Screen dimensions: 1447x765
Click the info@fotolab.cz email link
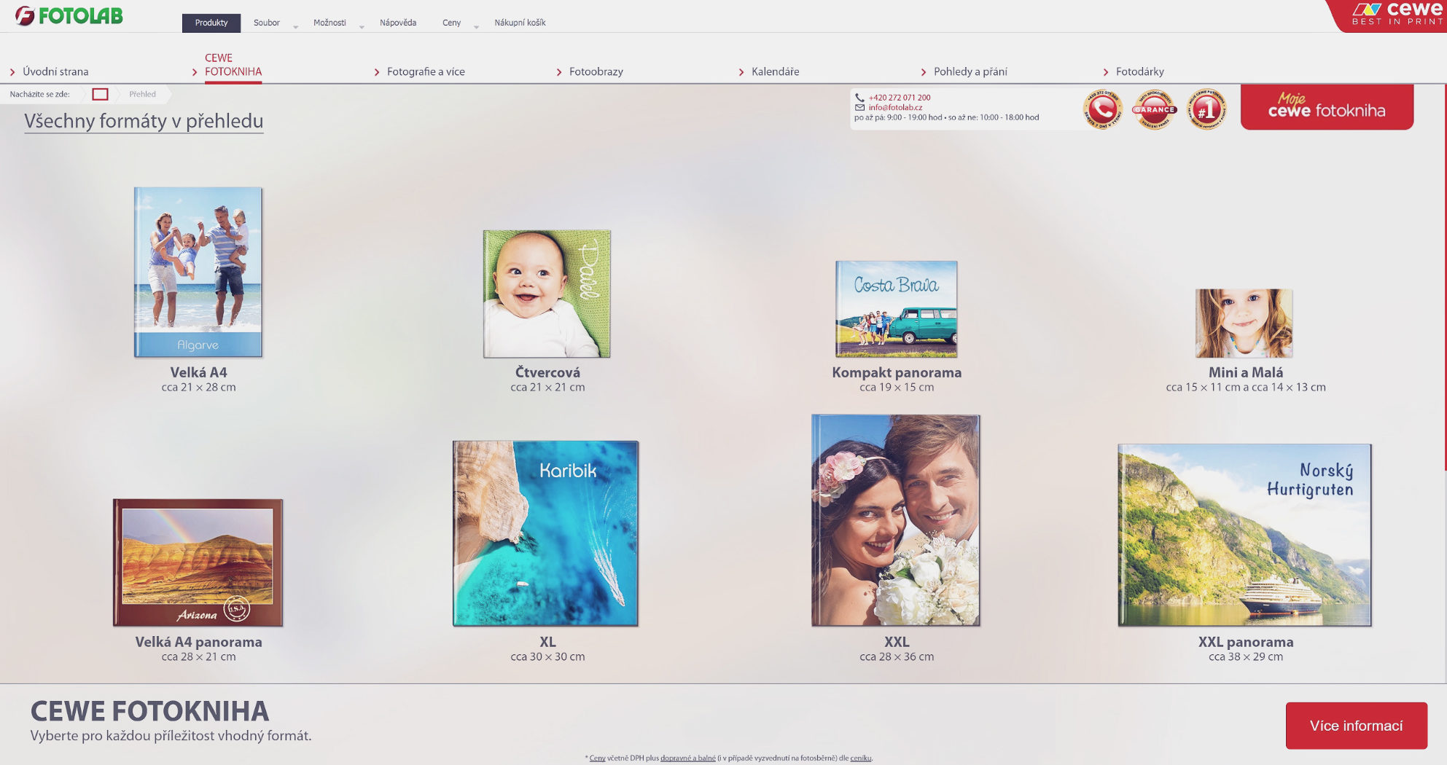[895, 107]
